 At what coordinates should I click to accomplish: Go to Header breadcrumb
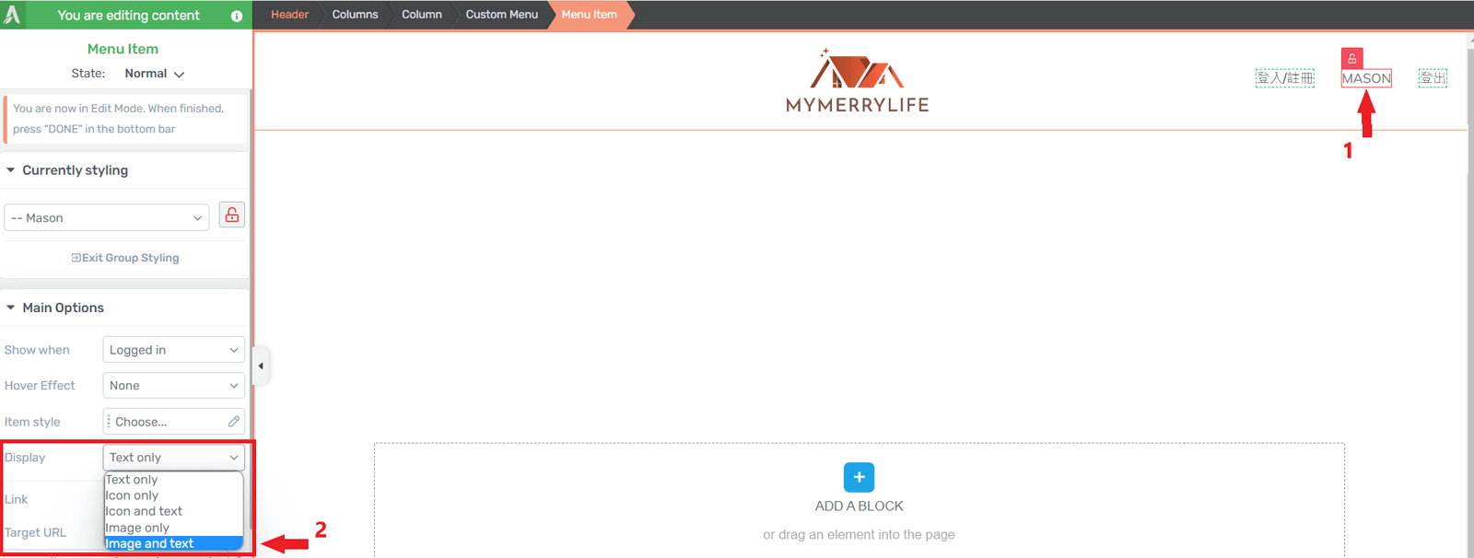(289, 15)
